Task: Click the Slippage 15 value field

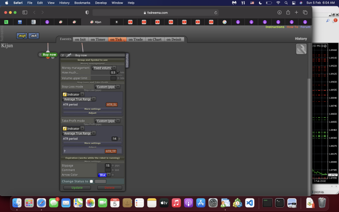Action: [107, 166]
